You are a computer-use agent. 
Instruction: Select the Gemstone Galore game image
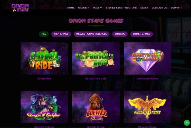tap(147, 58)
